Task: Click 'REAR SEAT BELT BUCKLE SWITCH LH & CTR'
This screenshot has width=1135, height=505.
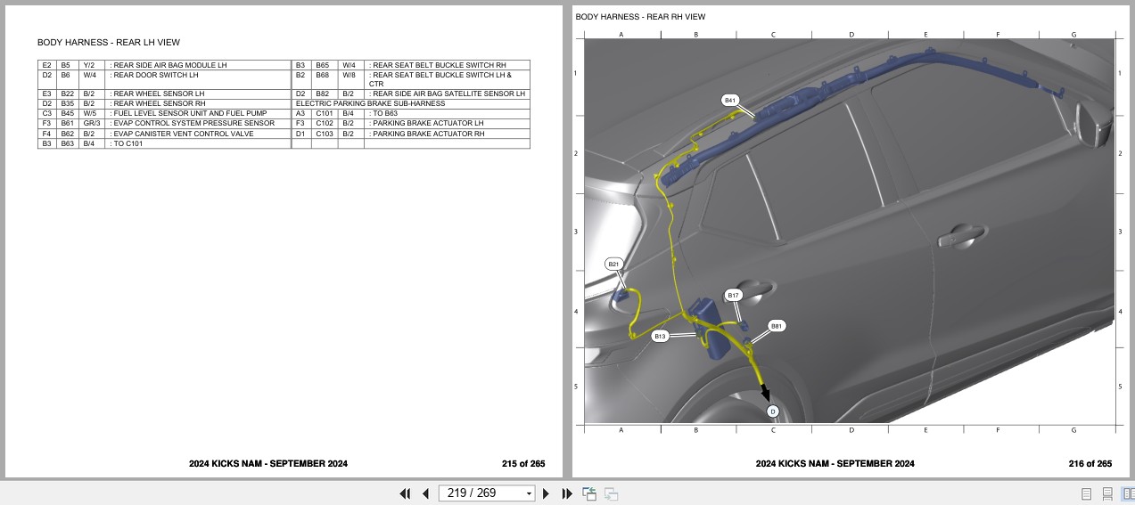Action: [x=440, y=79]
